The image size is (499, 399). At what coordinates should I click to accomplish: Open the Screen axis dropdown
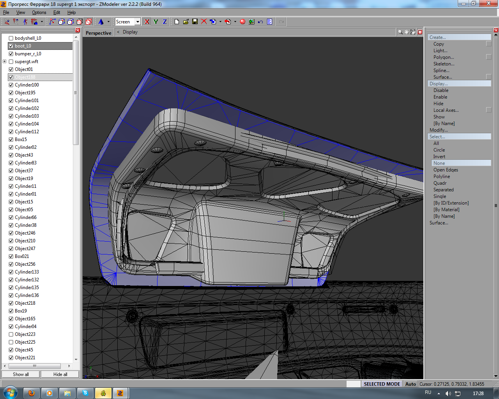(x=138, y=22)
